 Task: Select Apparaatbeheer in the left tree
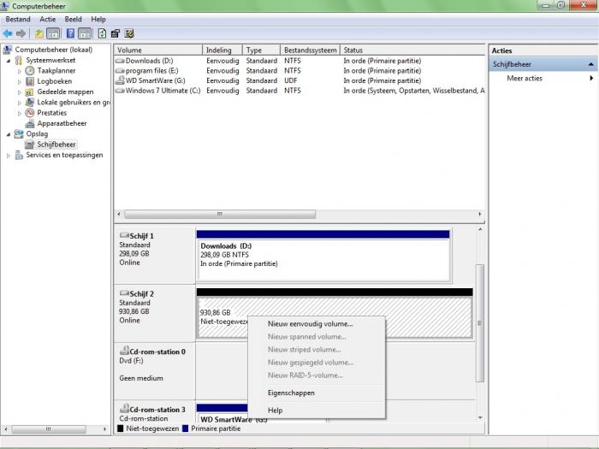(x=62, y=123)
